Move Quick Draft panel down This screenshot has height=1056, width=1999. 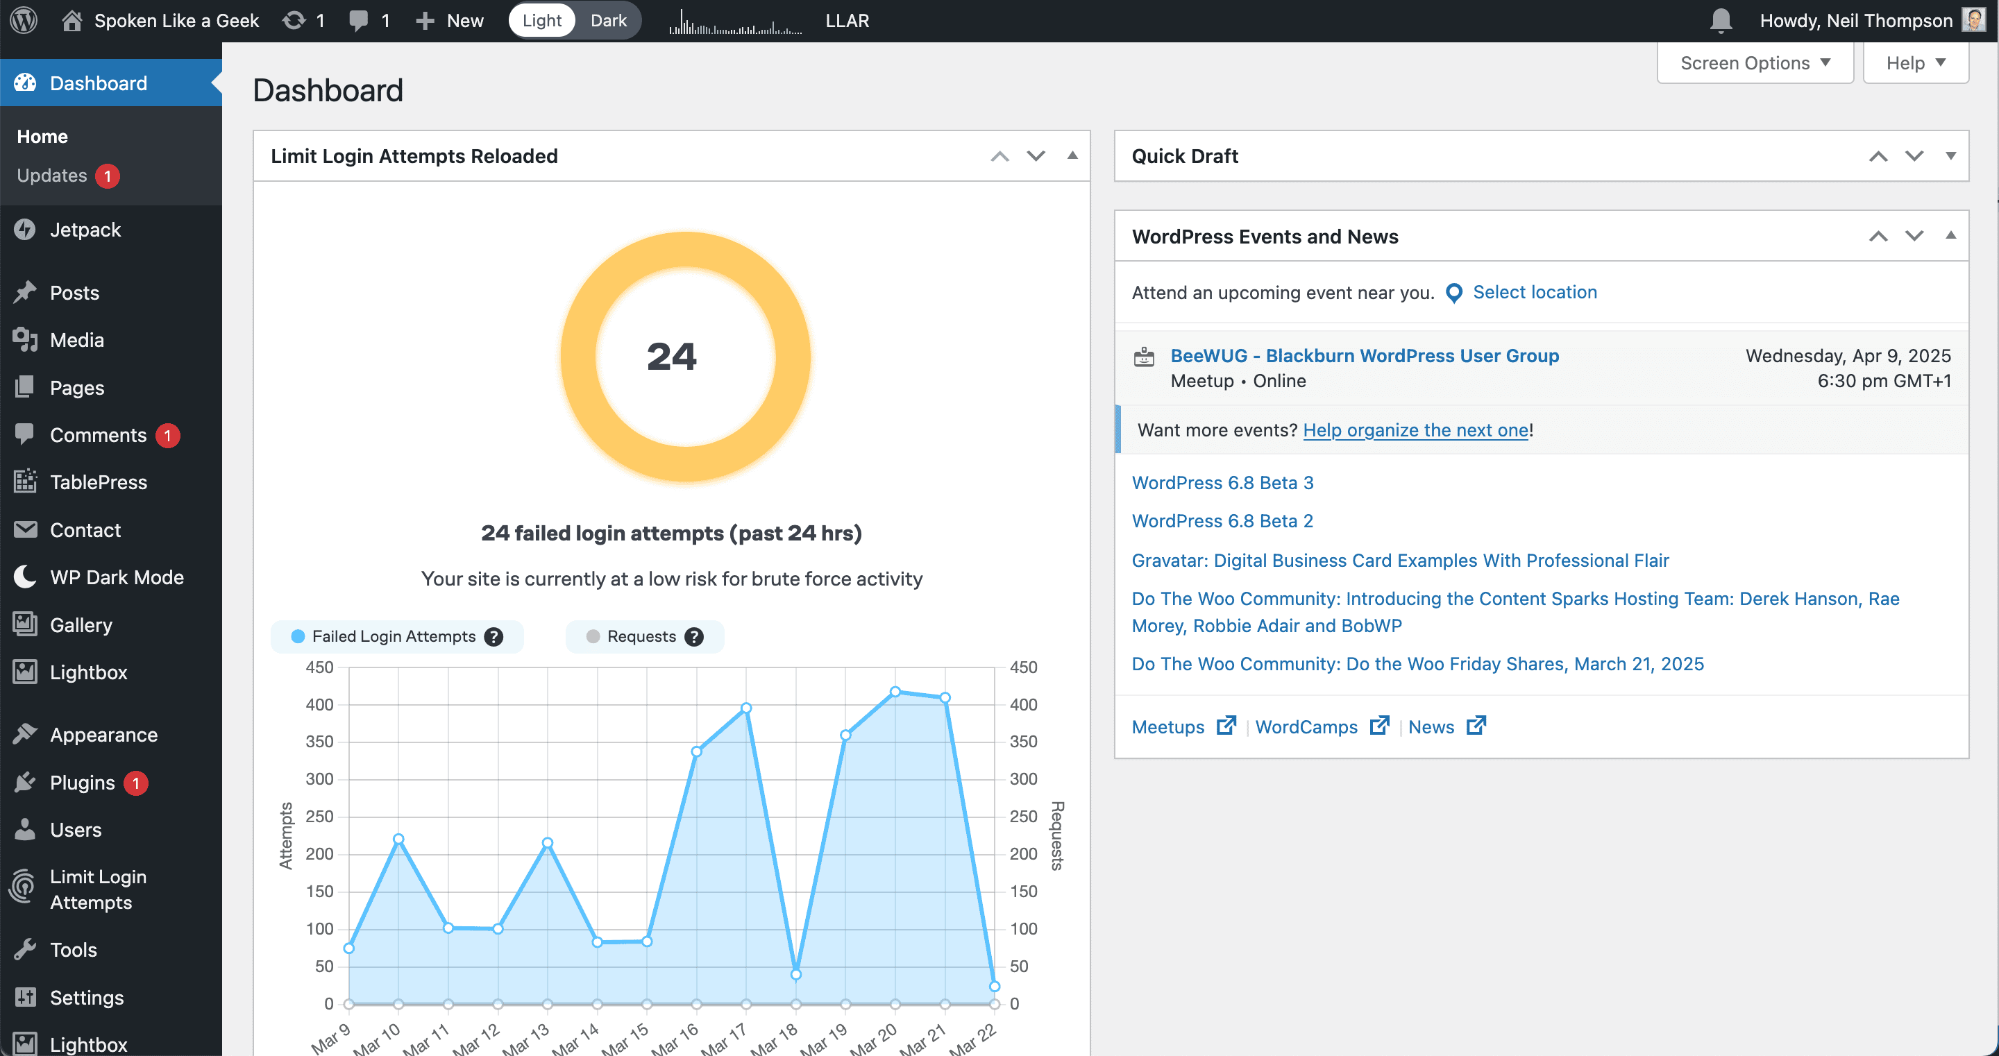click(1914, 156)
